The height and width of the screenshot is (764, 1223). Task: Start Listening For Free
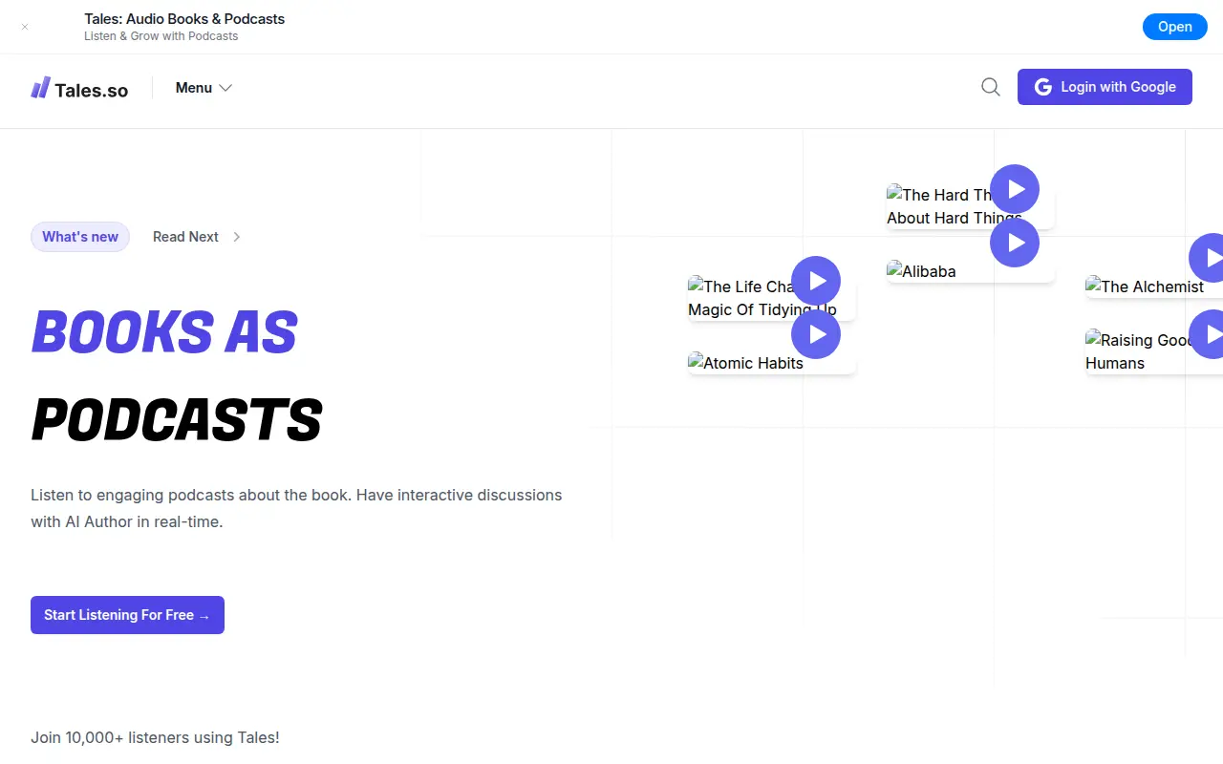tap(127, 615)
